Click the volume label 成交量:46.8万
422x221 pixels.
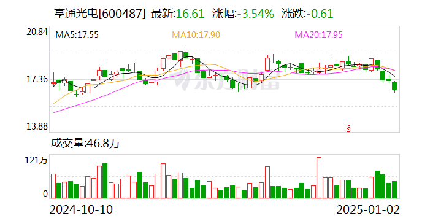click(x=85, y=143)
